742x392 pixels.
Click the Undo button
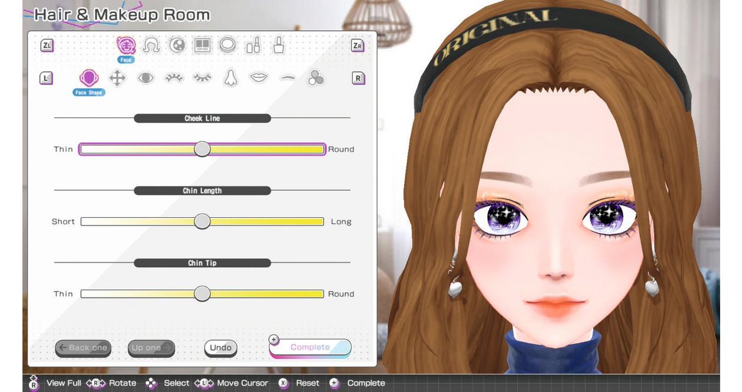point(221,348)
